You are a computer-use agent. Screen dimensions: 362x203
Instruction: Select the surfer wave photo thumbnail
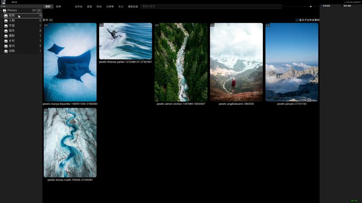[x=125, y=41]
